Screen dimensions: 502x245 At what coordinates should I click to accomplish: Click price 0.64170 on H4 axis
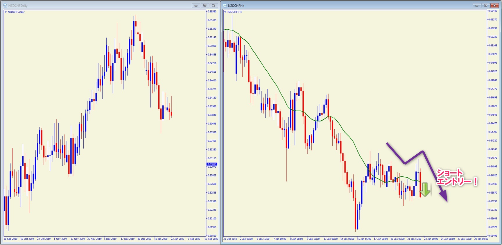493,158
